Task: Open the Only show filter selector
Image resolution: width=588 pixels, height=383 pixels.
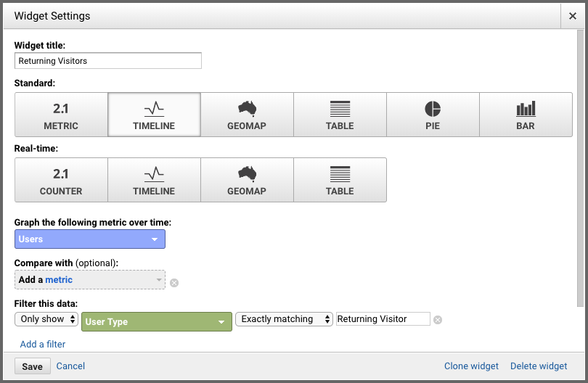Action: coord(46,319)
